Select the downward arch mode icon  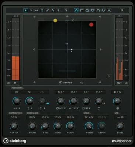[103, 10]
